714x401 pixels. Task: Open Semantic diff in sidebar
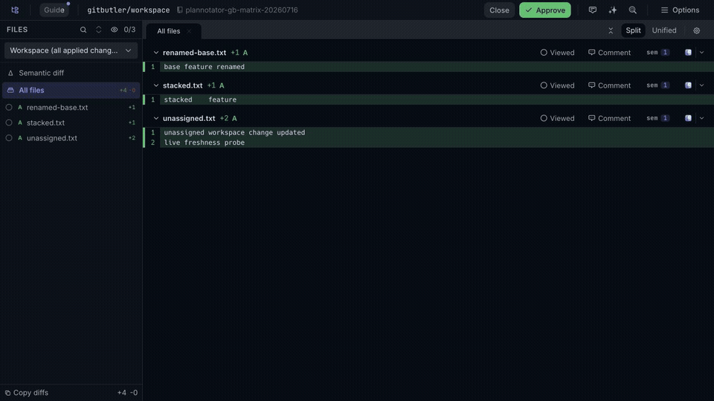pos(71,73)
